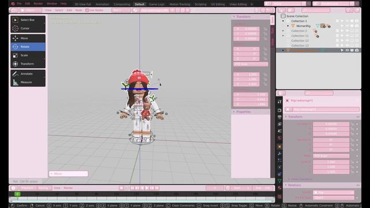Screen dimensions: 370x208
Task: Open the Output properties tab
Action: (280, 117)
